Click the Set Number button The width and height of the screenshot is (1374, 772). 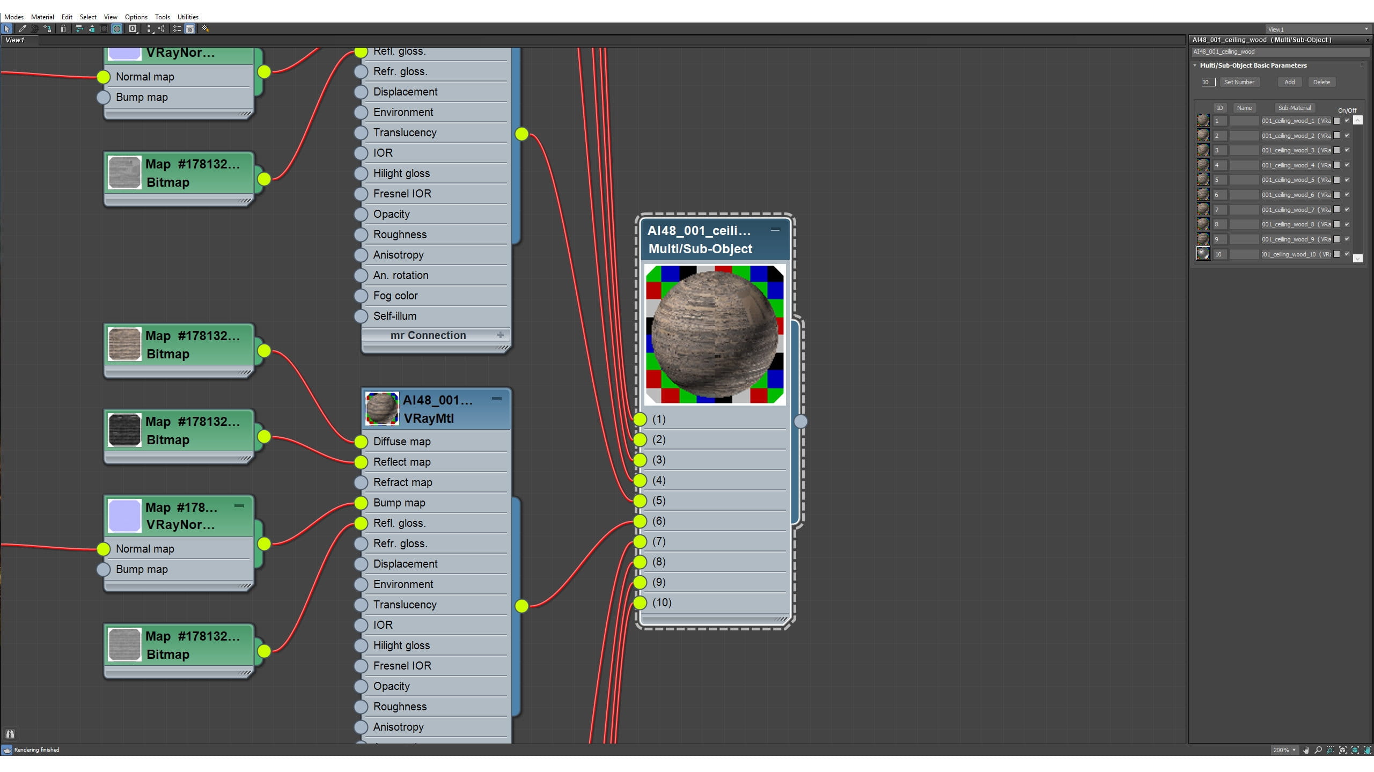click(1239, 82)
